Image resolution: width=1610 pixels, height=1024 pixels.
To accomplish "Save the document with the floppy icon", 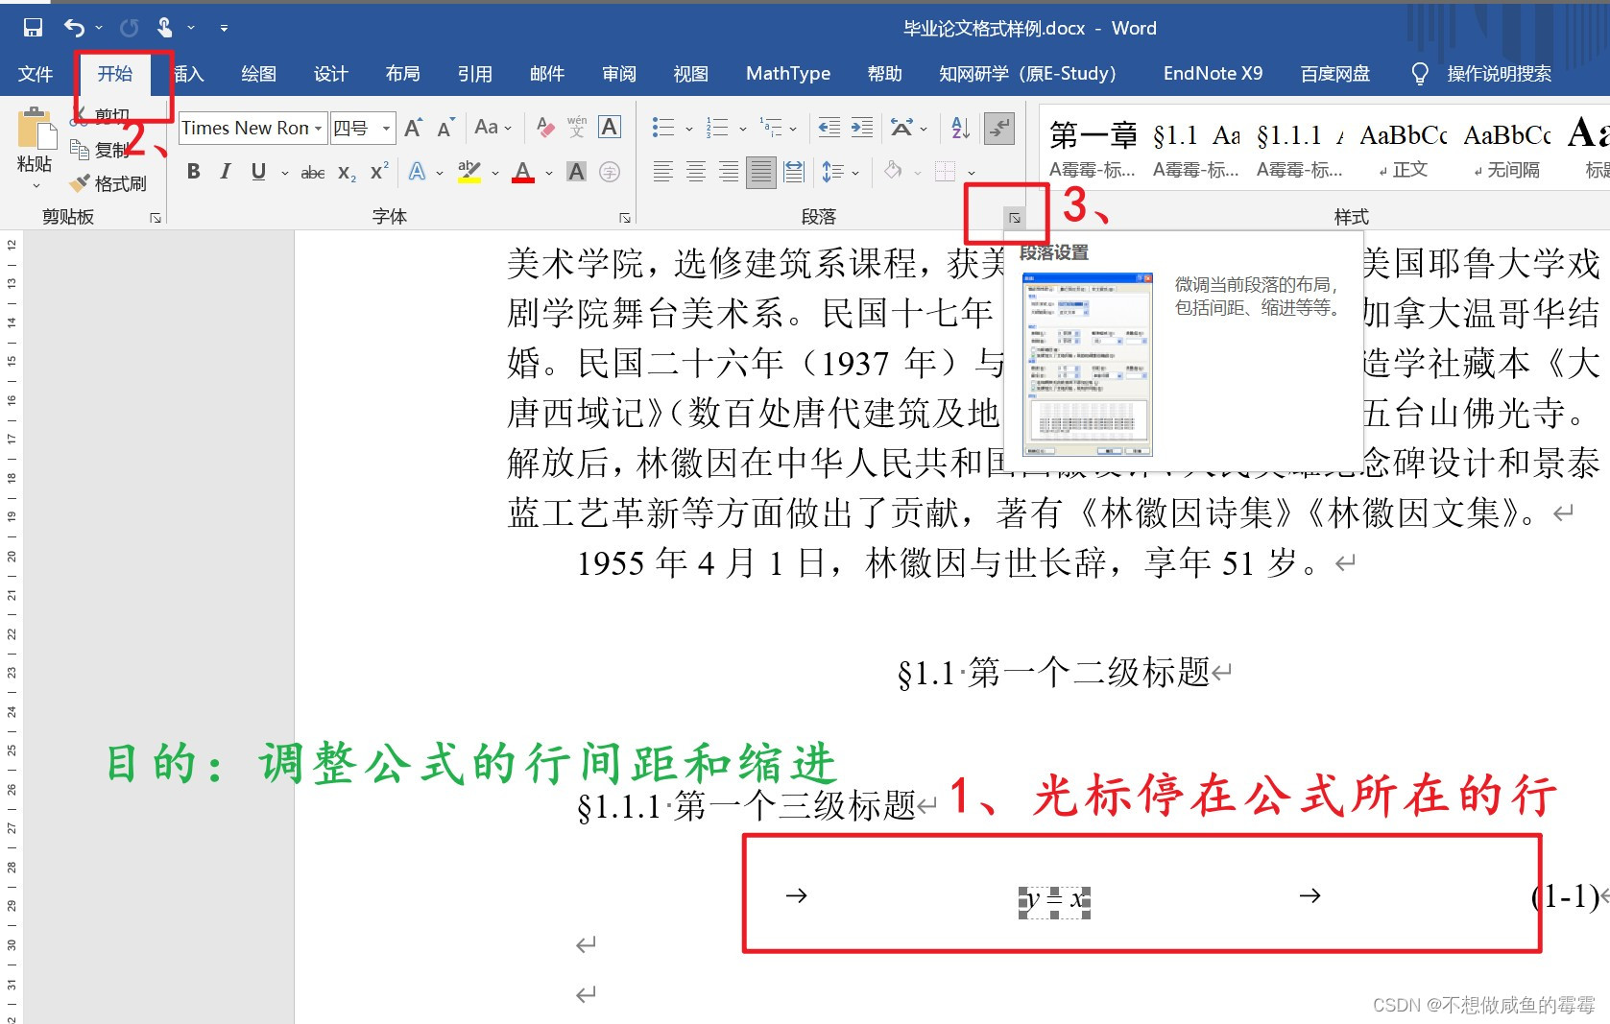I will pyautogui.click(x=33, y=28).
